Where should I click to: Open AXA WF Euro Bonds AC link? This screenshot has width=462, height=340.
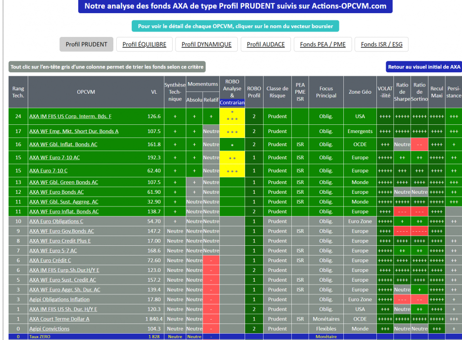pos(56,192)
